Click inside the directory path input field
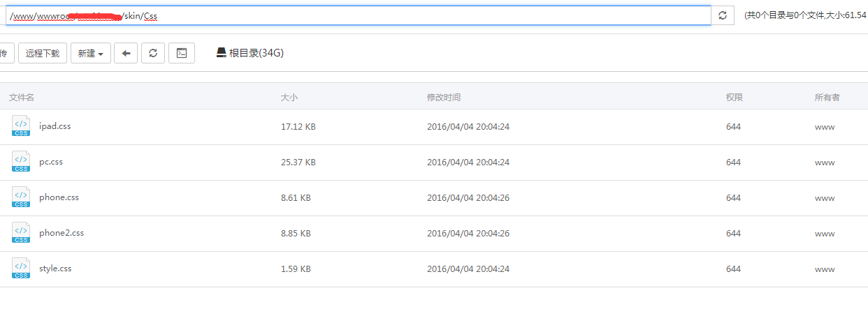Image resolution: width=868 pixels, height=325 pixels. point(419,15)
